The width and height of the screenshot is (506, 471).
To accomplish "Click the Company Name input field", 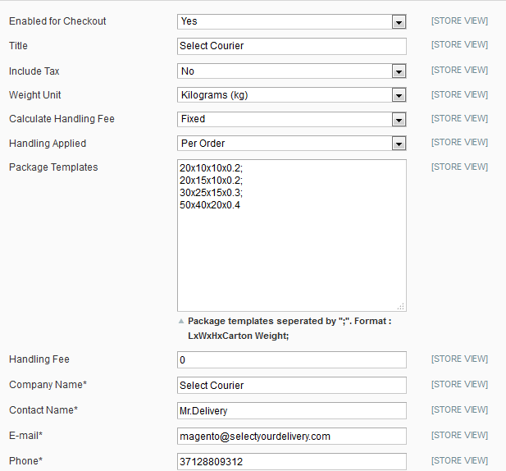I will point(291,385).
